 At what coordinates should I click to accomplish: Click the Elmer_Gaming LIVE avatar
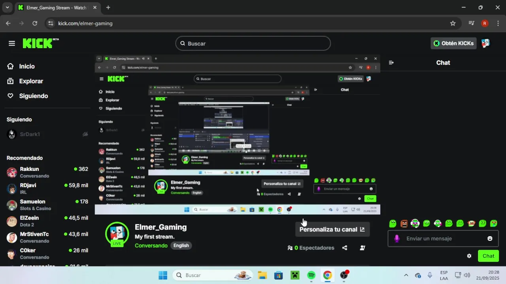[117, 234]
